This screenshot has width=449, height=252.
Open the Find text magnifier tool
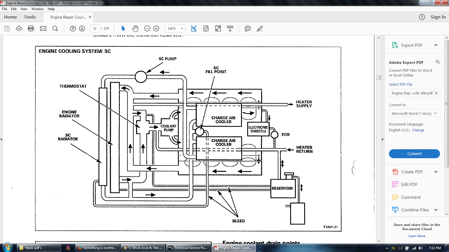(55, 29)
